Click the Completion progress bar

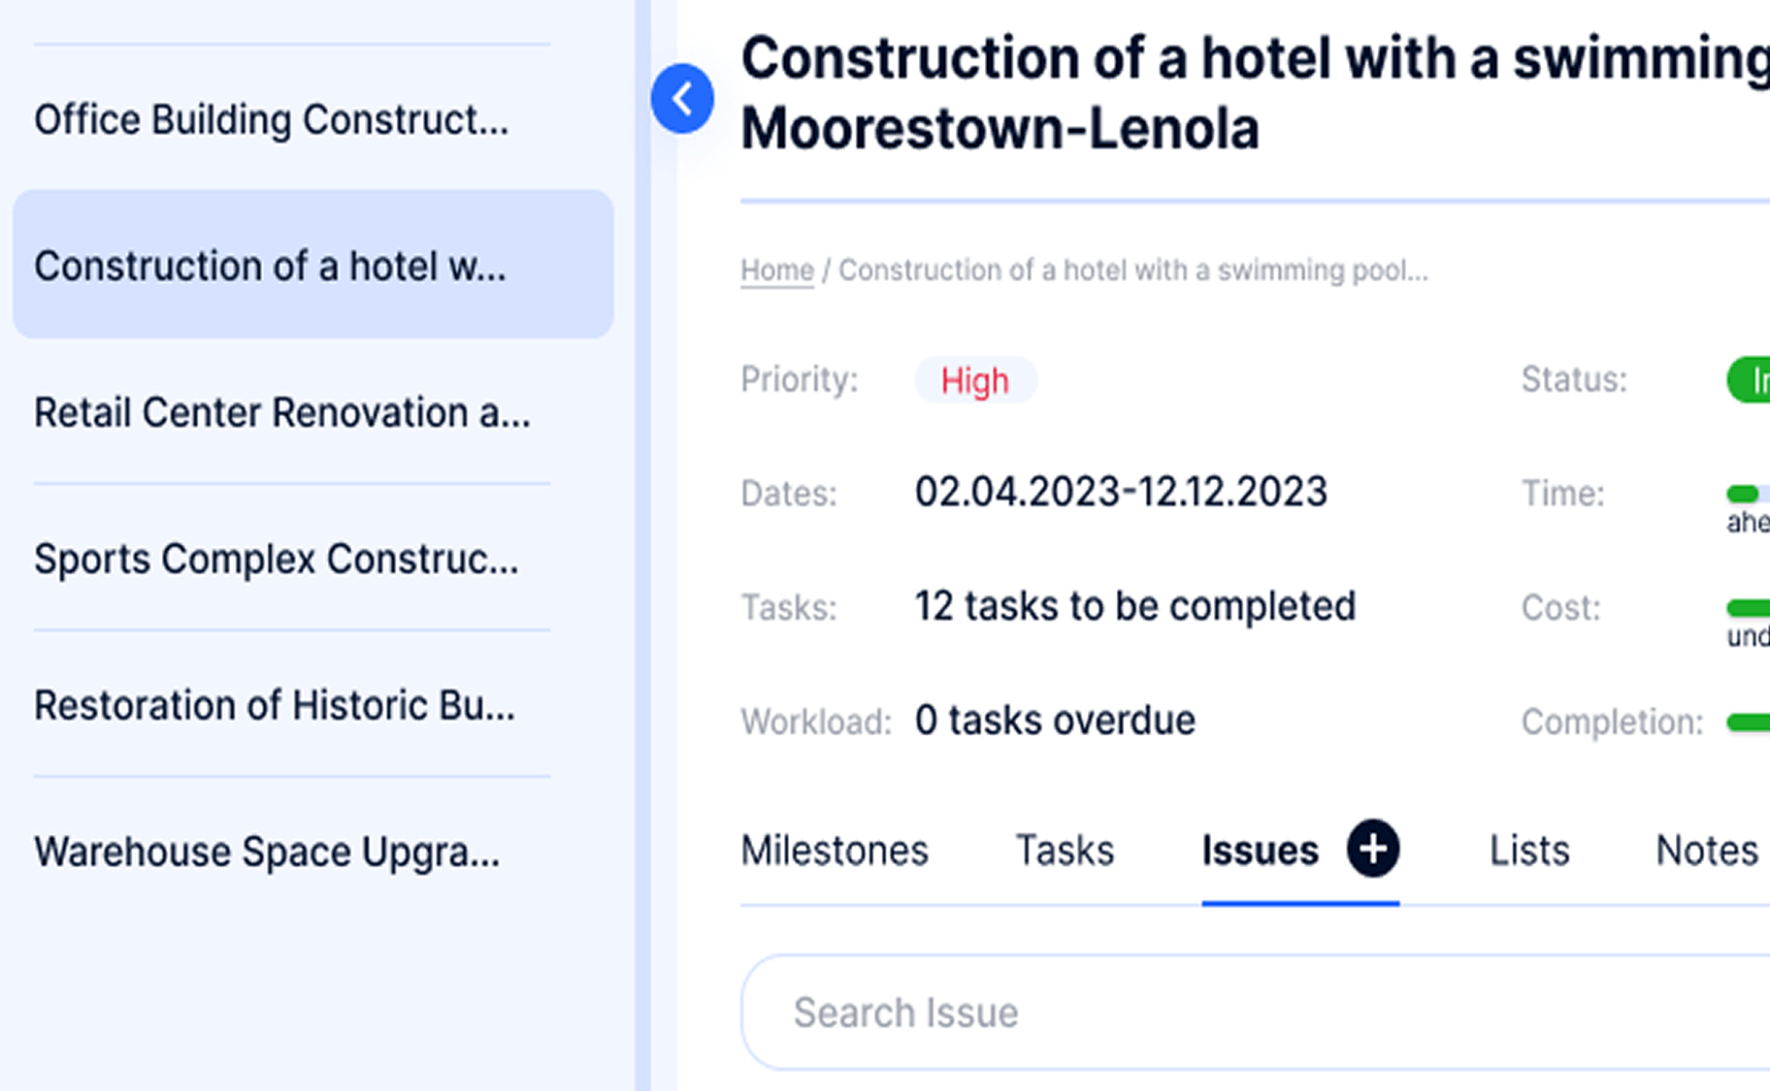pyautogui.click(x=1749, y=722)
